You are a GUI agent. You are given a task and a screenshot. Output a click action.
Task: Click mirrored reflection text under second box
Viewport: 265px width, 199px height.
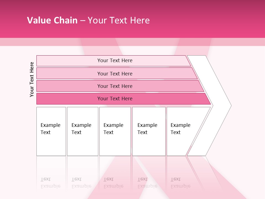[x=81, y=183]
